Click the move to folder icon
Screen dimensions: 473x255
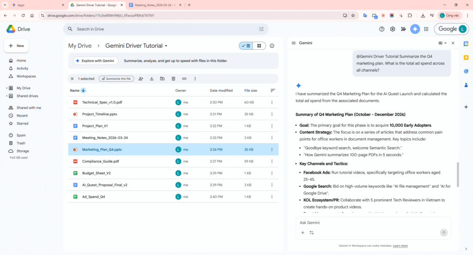(x=163, y=79)
